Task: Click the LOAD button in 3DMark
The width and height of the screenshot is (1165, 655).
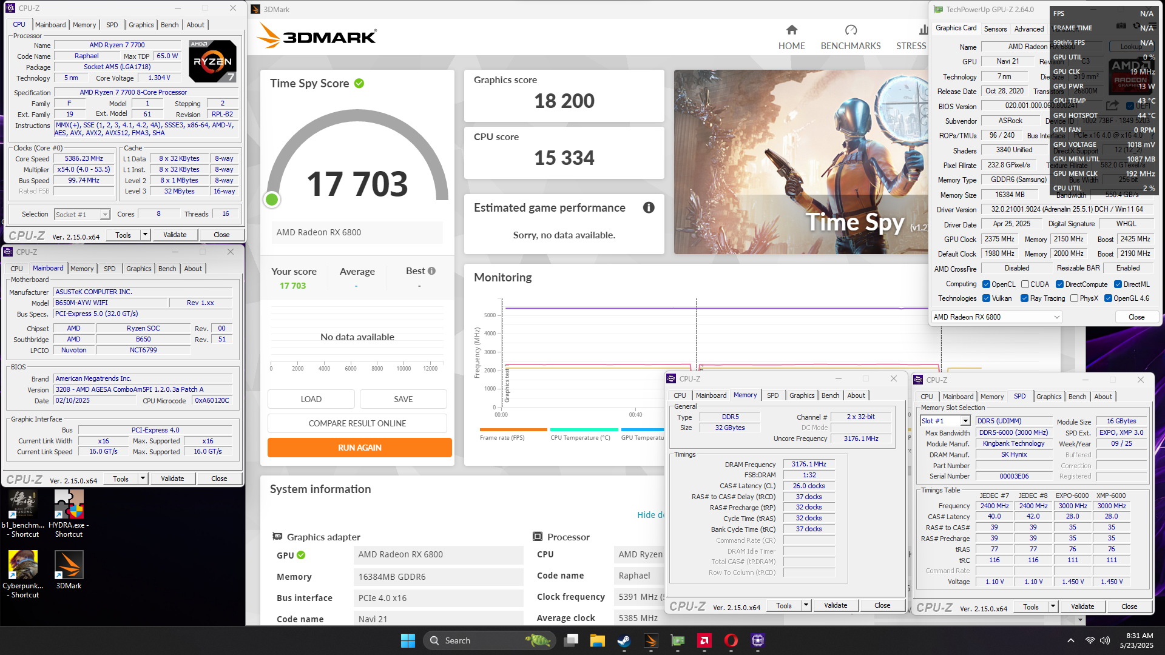Action: pyautogui.click(x=311, y=399)
